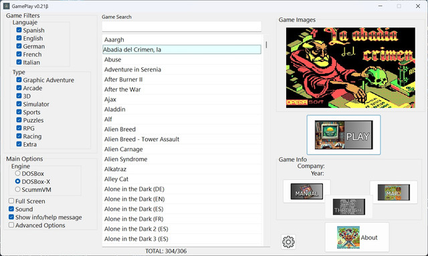Select Alone in the Dark 3 (ES)
The height and width of the screenshot is (256, 428).
coord(182,239)
